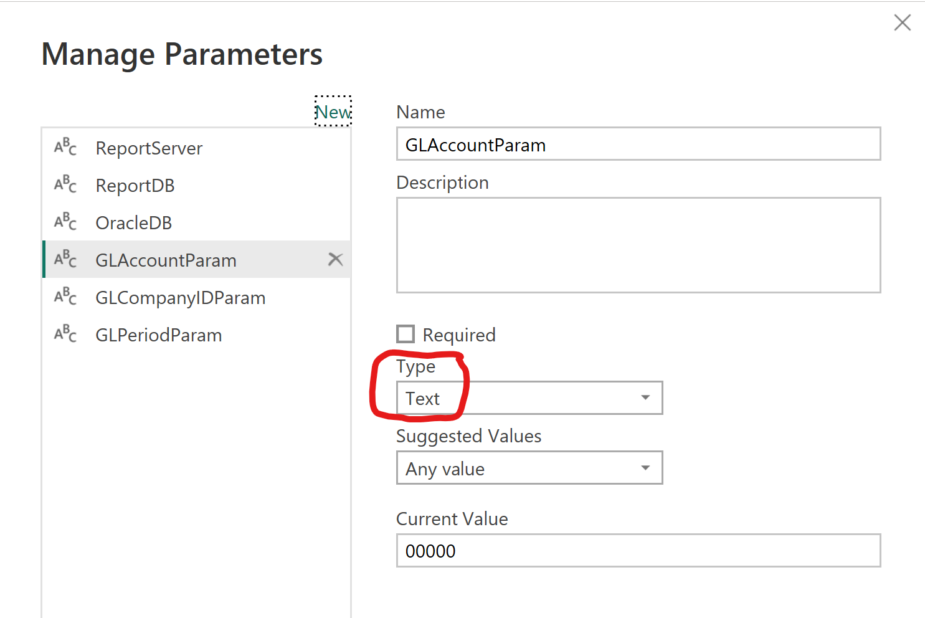Close the Manage Parameters dialog
The width and height of the screenshot is (925, 618).
[902, 23]
